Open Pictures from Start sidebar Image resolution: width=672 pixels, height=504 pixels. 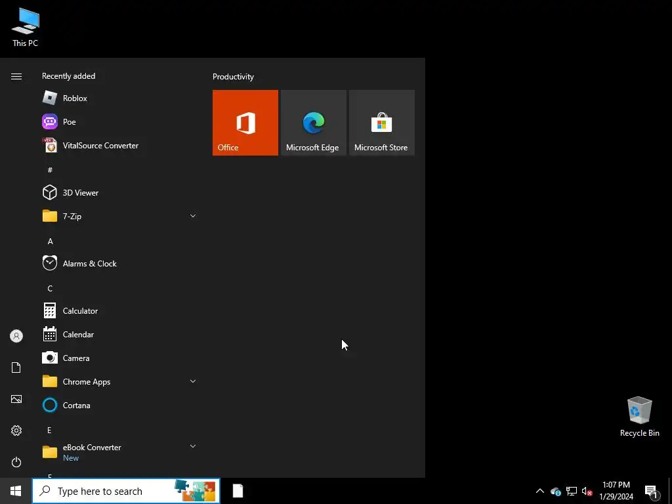click(16, 399)
